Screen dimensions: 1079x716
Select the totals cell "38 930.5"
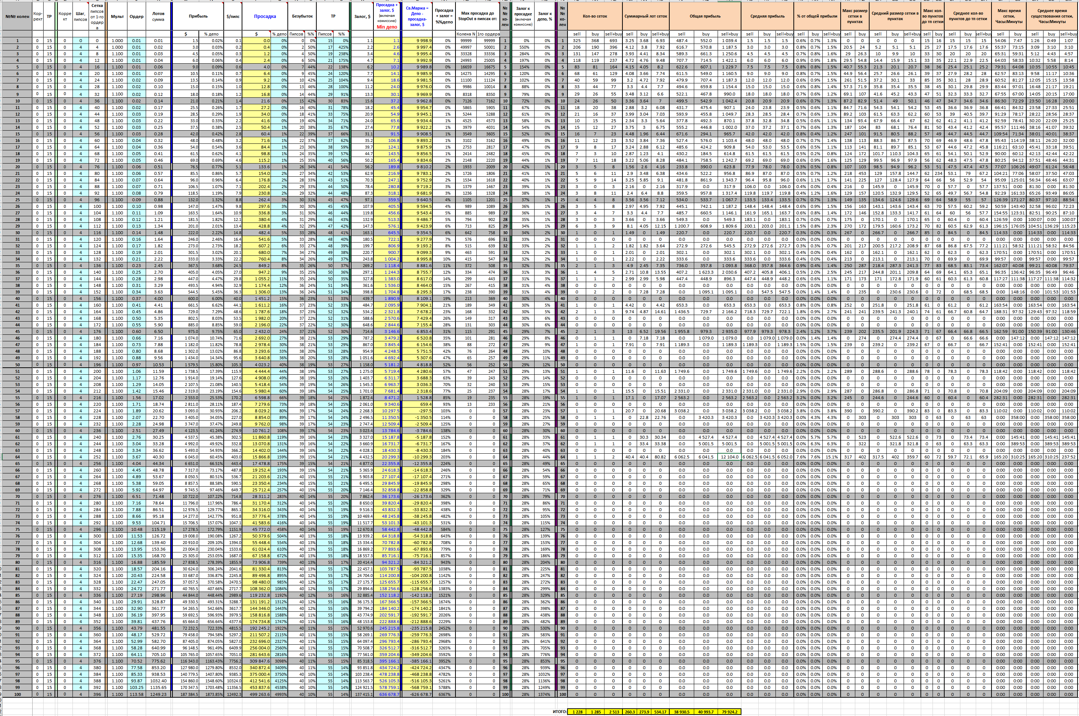coord(681,712)
